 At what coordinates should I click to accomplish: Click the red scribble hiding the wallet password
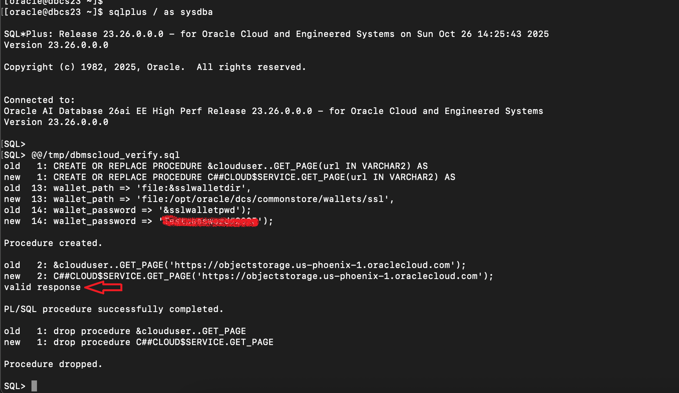210,222
